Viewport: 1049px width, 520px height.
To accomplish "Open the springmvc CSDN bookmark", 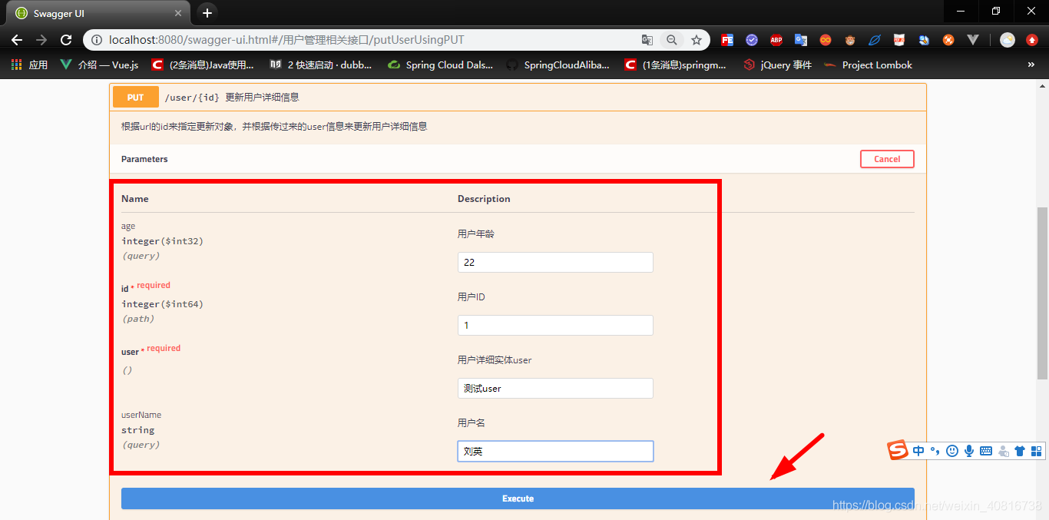I will [676, 65].
